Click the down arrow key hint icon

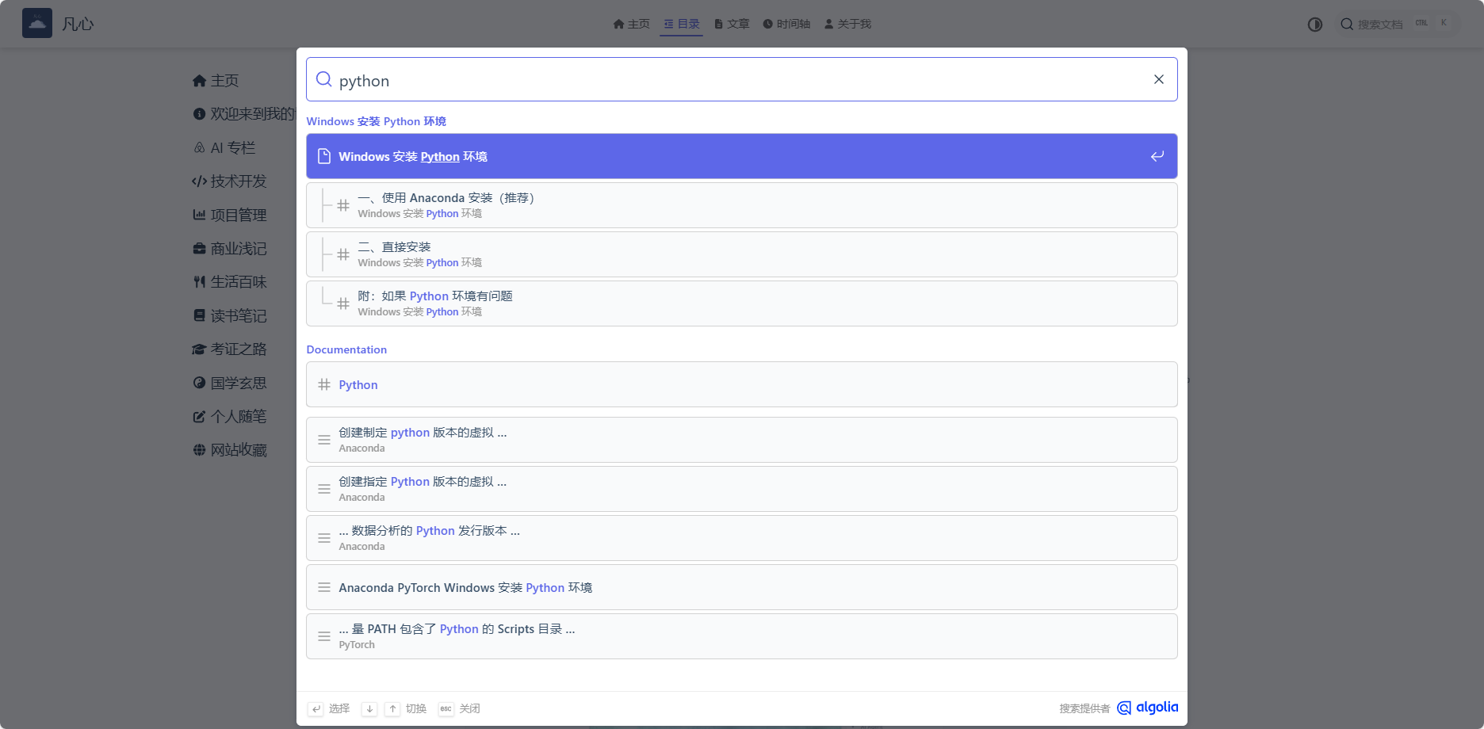pyautogui.click(x=369, y=708)
